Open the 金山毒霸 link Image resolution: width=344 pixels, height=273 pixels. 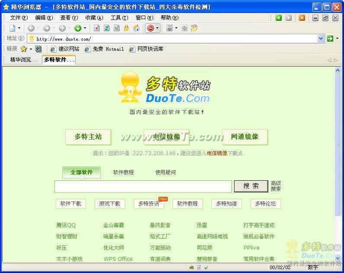click(114, 225)
